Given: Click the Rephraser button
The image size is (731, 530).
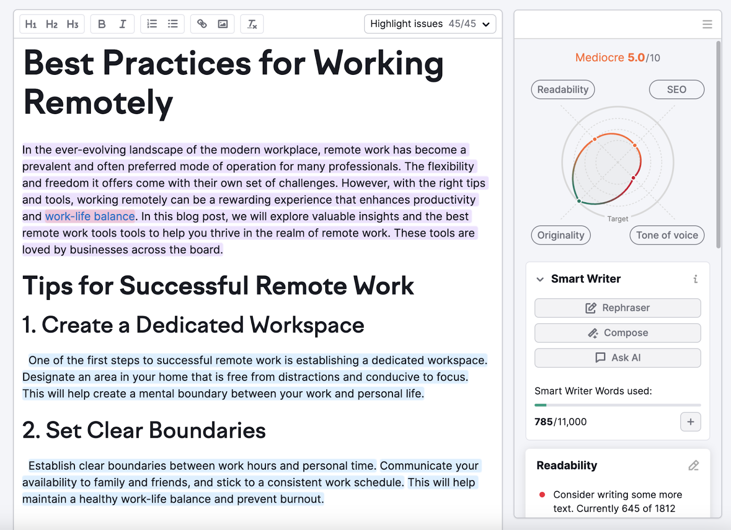Looking at the screenshot, I should click(617, 308).
